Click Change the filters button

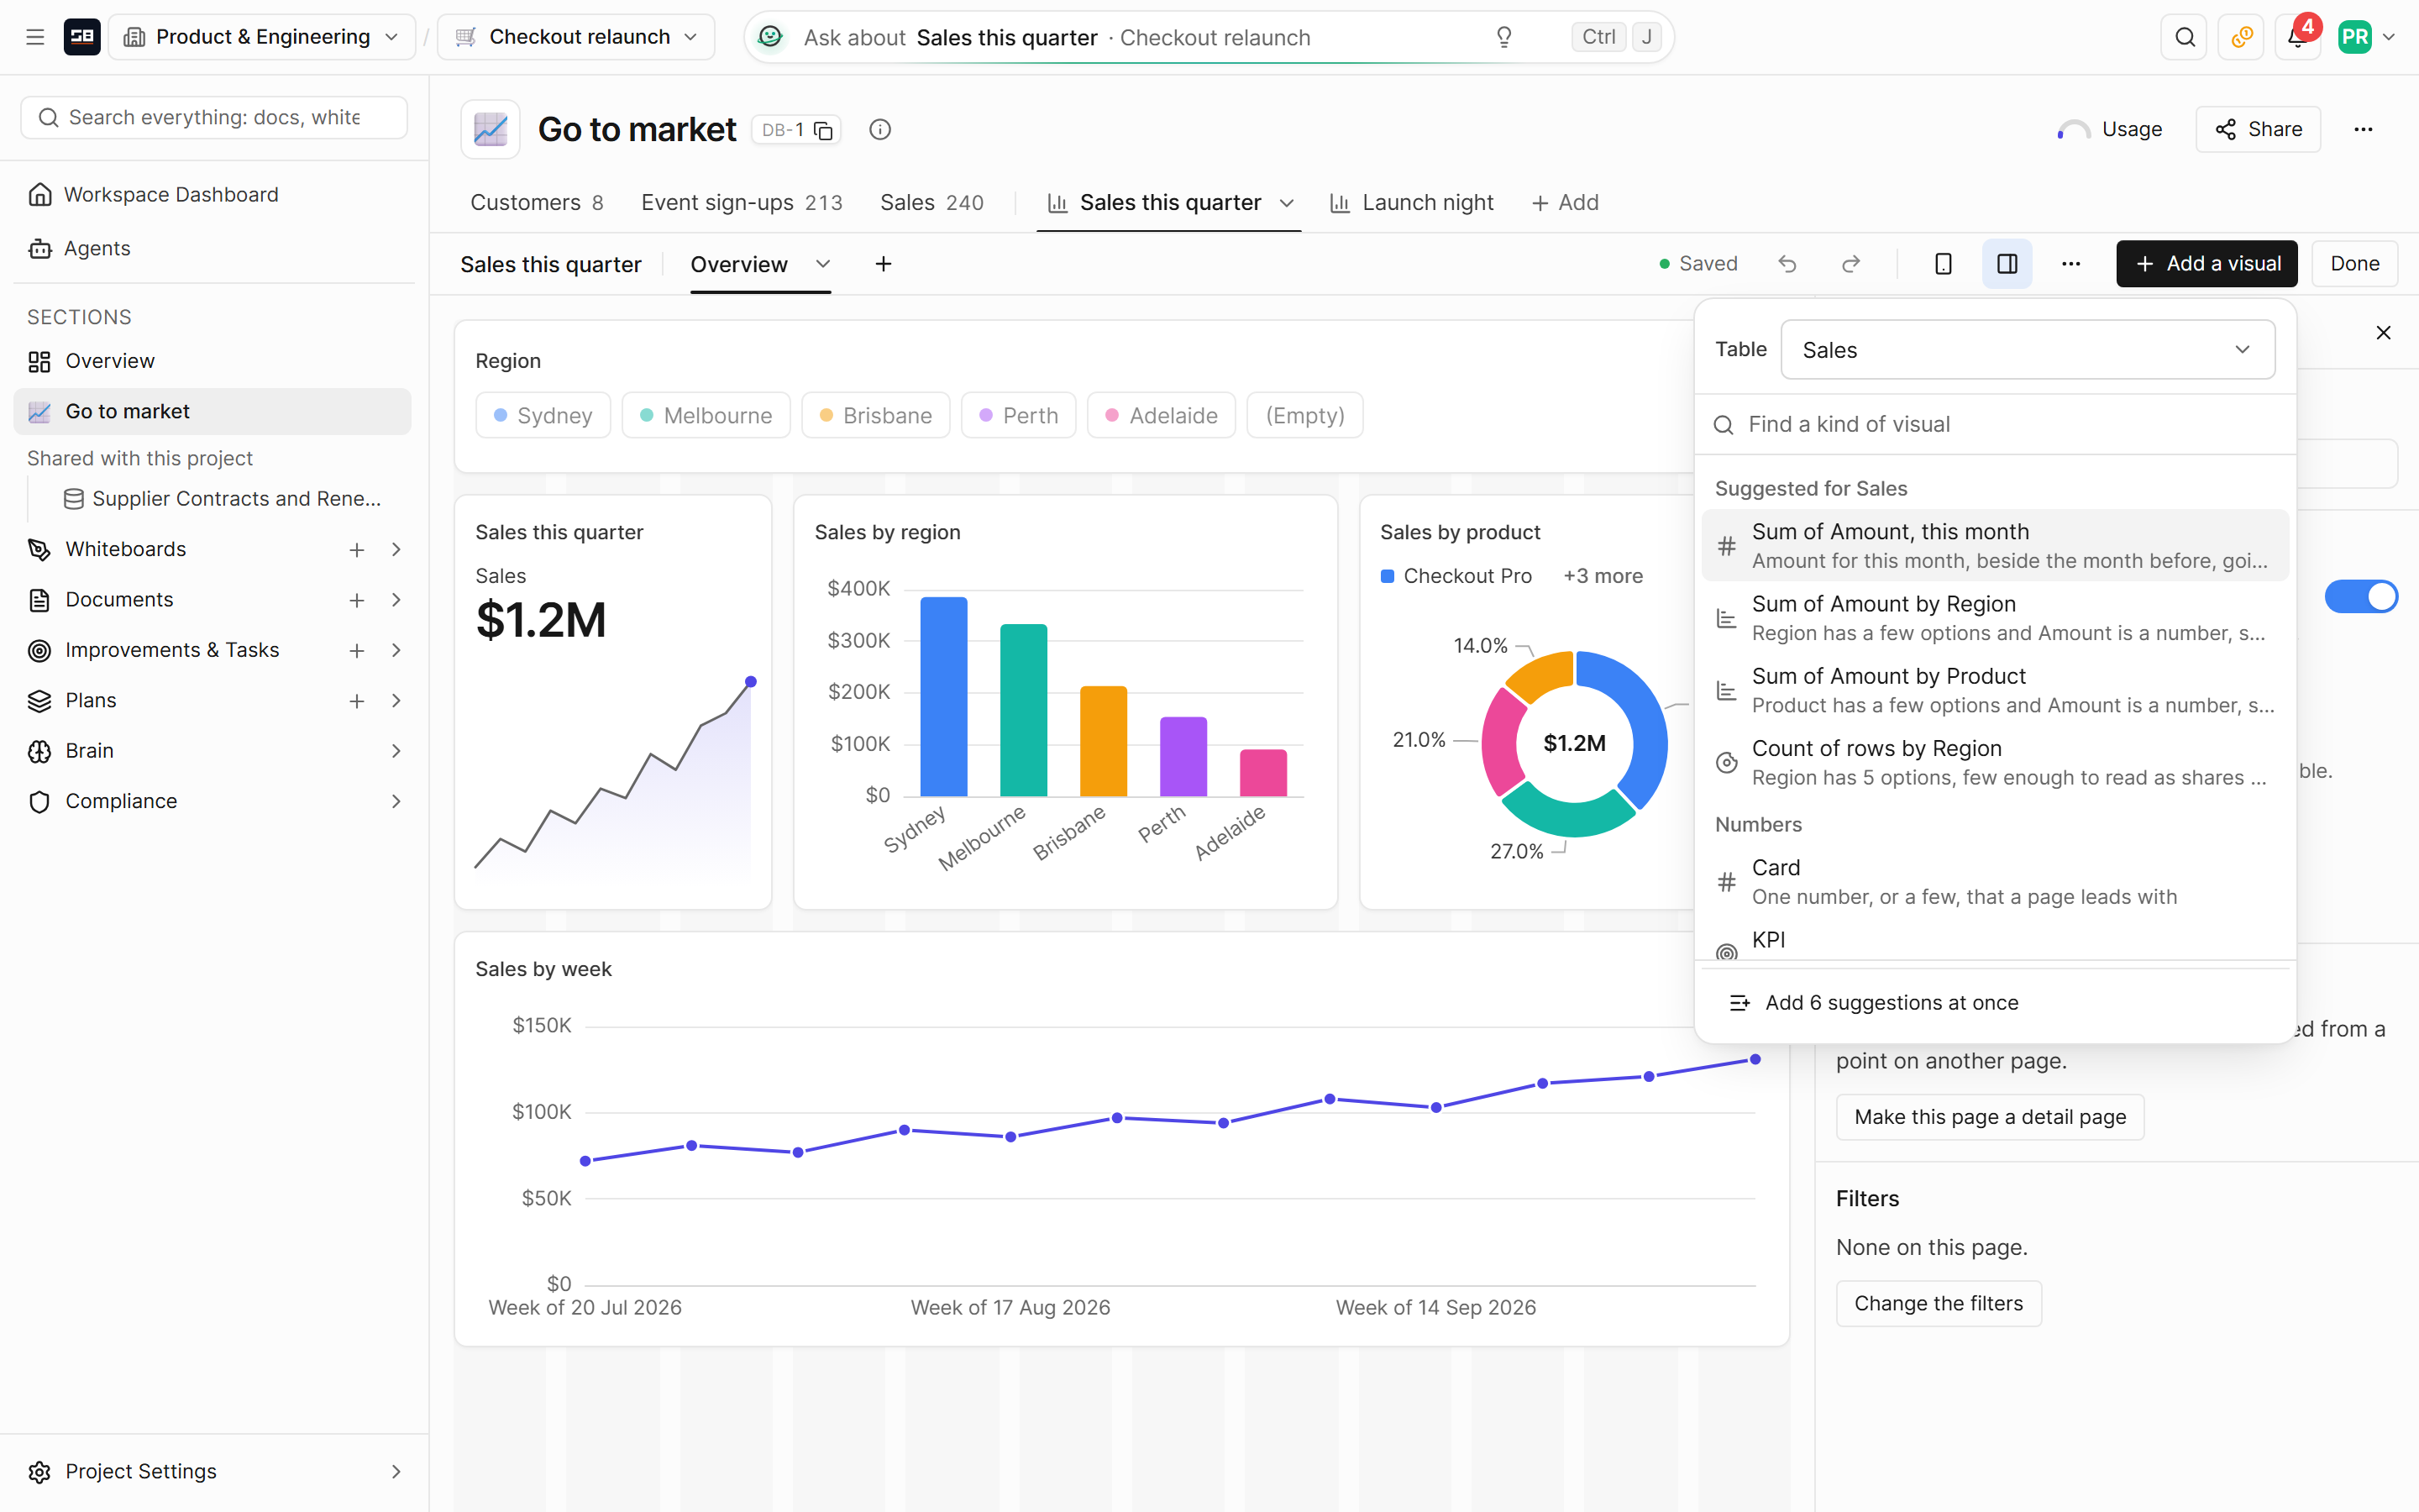[x=1939, y=1304]
